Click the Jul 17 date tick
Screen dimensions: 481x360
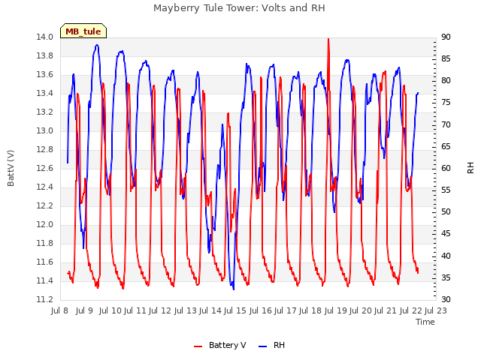(x=285, y=311)
